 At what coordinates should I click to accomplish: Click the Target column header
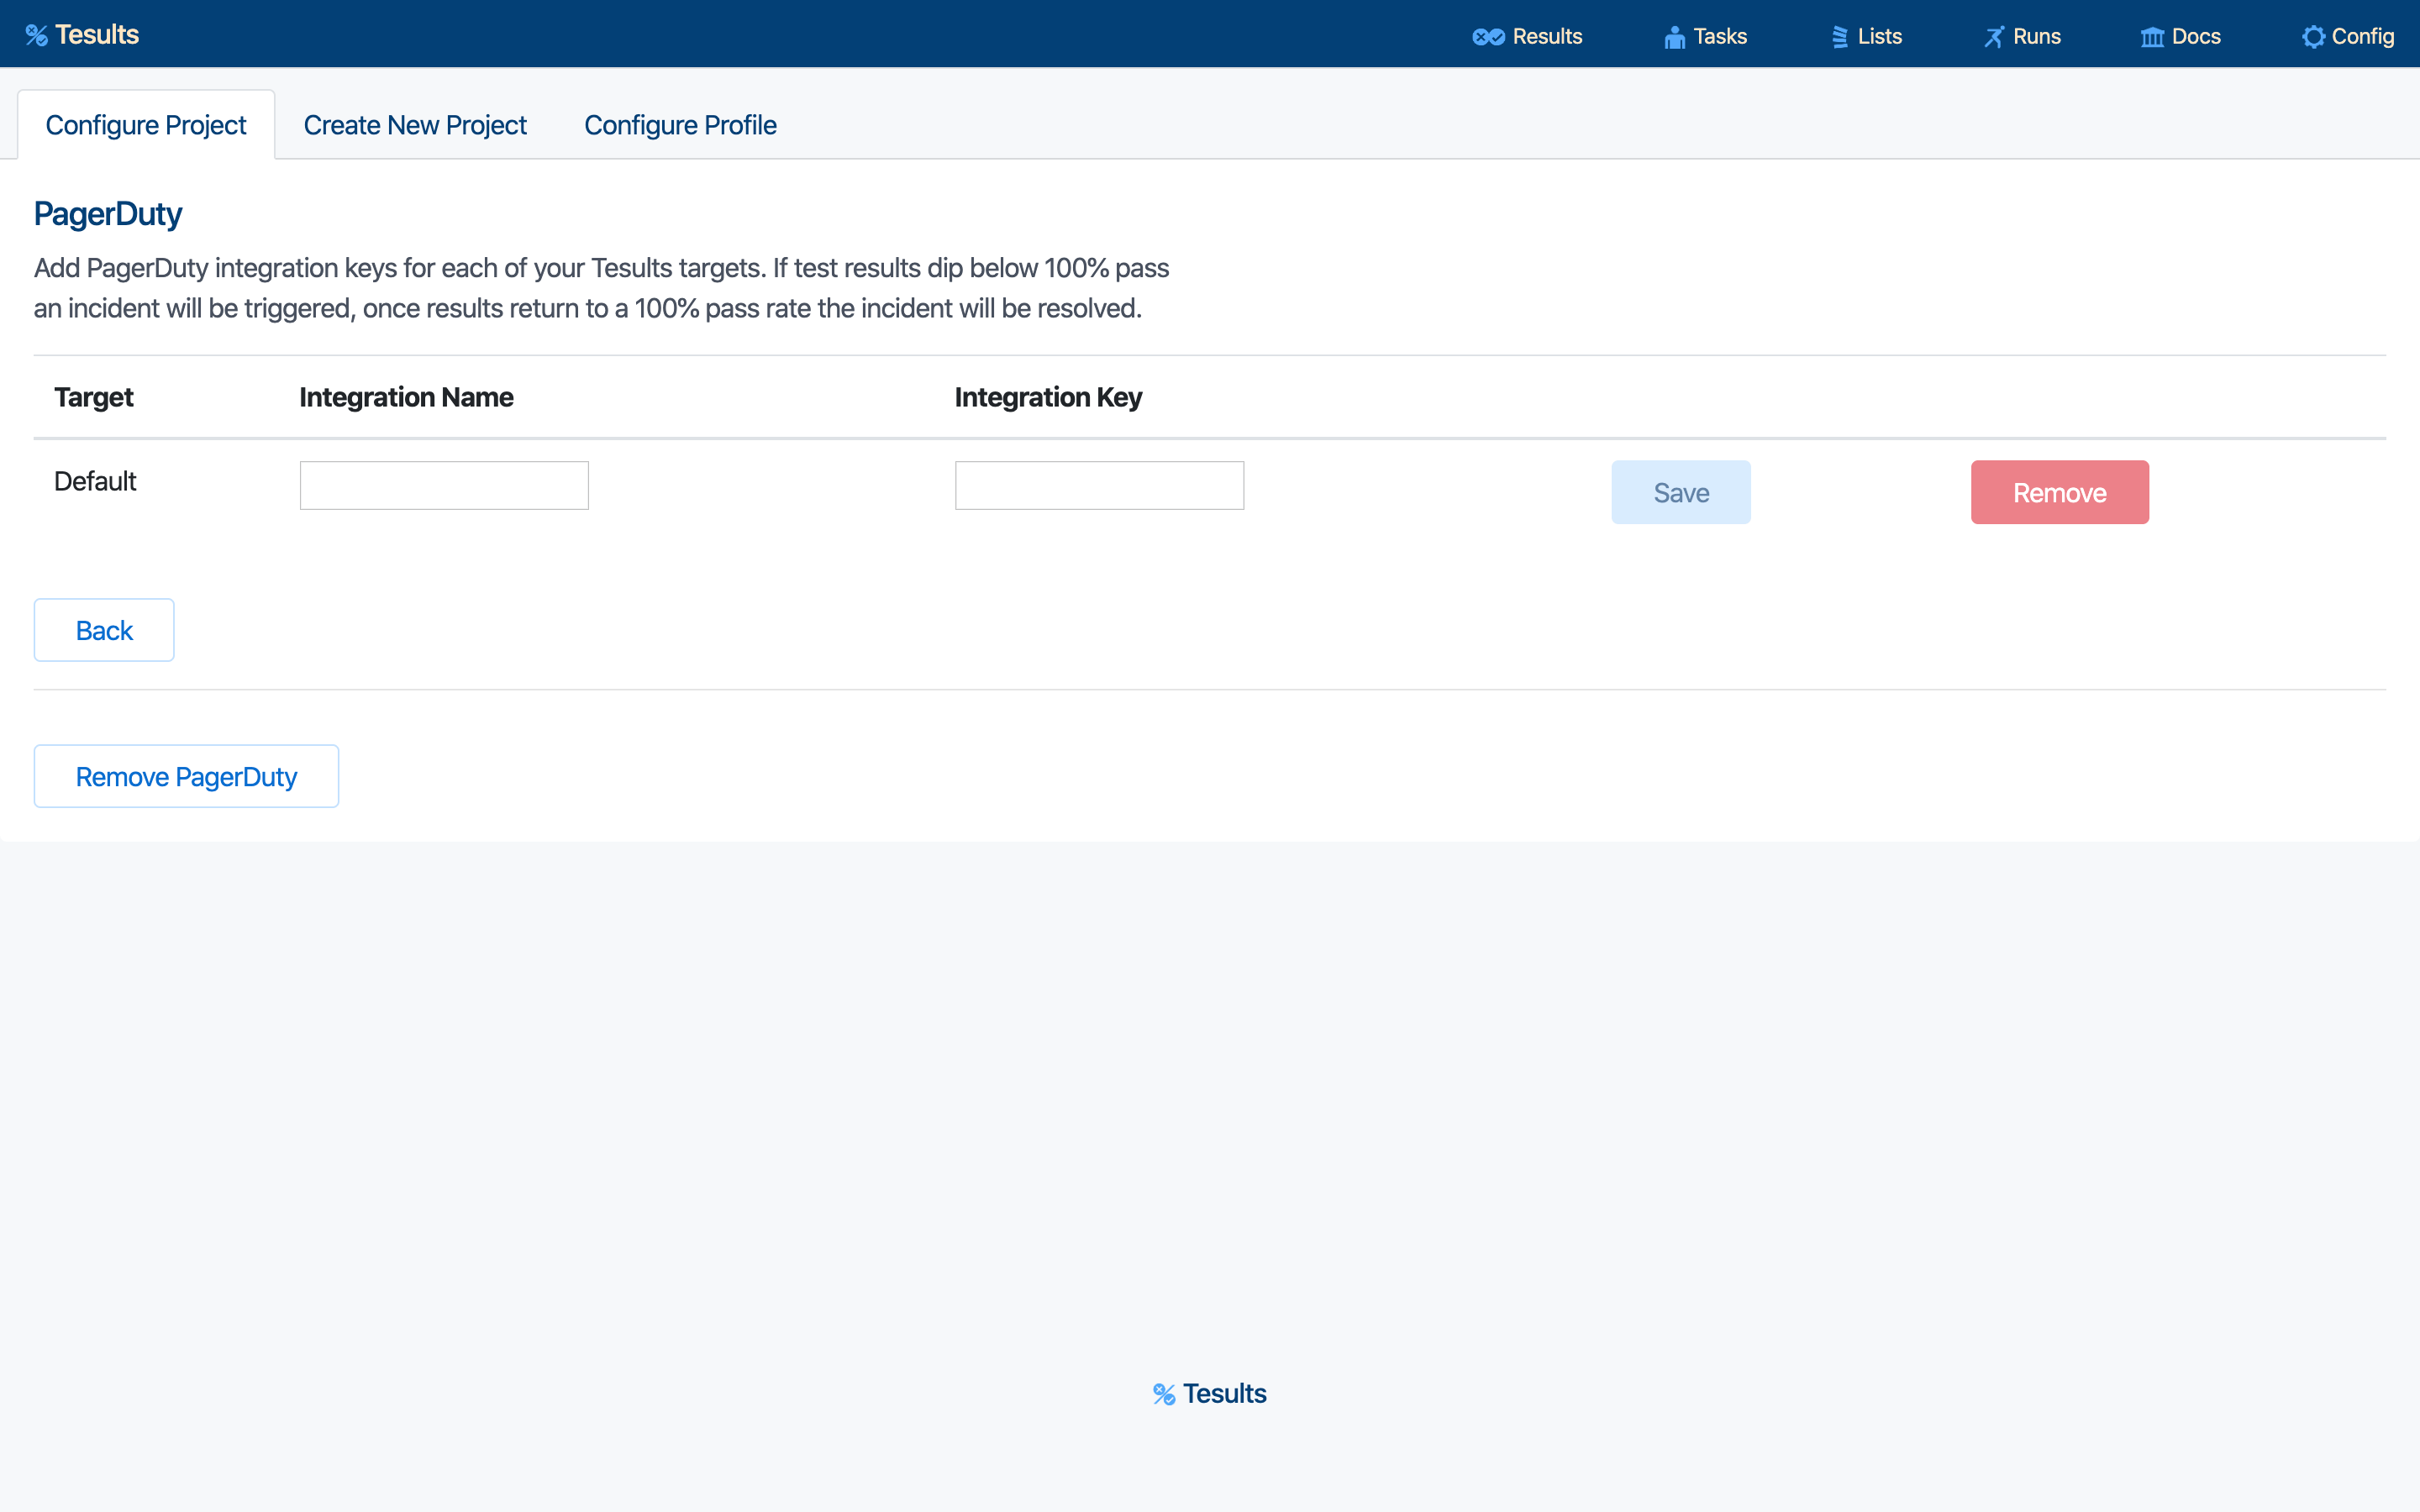[94, 398]
